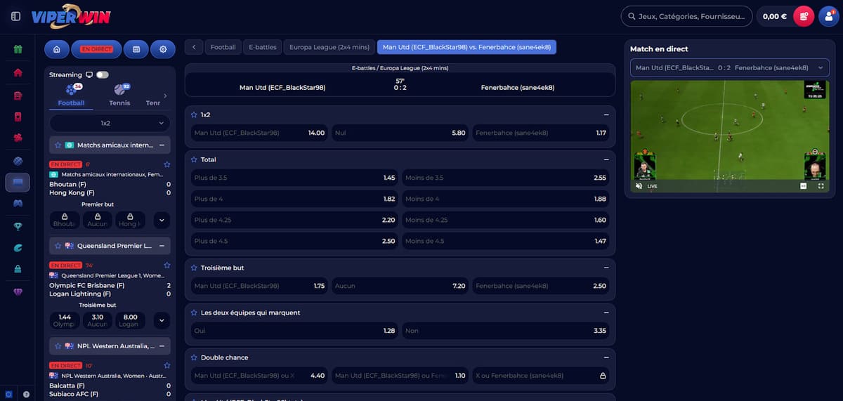Toggle the sidebar menu icon beside the ViperWin logo
The width and height of the screenshot is (843, 401).
(15, 16)
